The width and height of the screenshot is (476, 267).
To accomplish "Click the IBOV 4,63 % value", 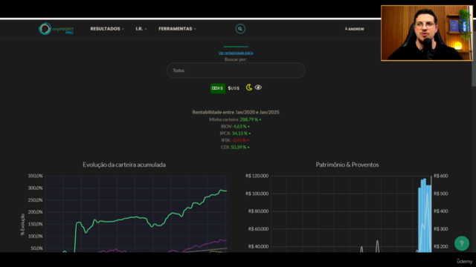I will [x=239, y=127].
